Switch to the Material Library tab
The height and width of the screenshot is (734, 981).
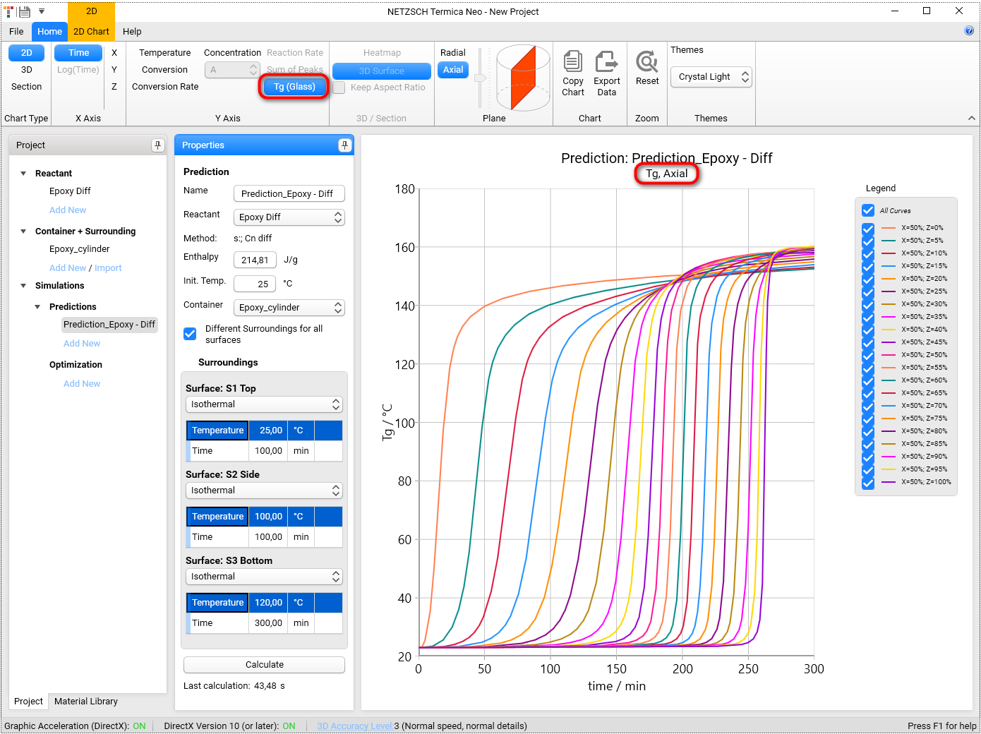pos(86,702)
